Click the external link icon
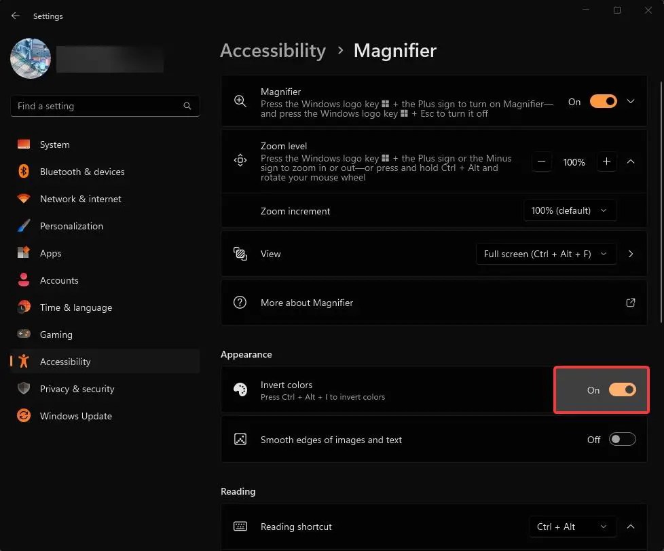664x551 pixels. (631, 303)
